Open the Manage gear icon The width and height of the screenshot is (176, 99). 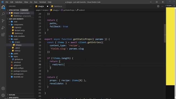(3, 95)
